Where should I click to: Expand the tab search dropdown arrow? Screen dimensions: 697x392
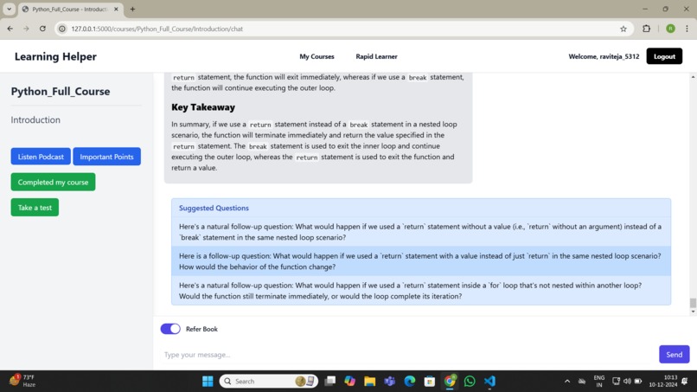(9, 9)
